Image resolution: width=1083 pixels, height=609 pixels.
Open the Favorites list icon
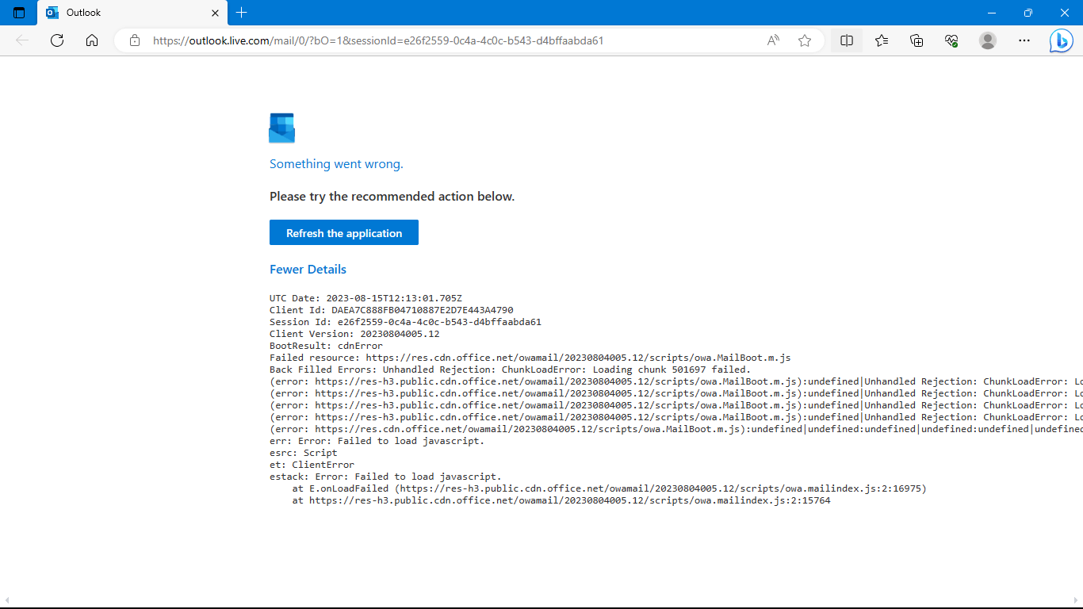tap(882, 40)
